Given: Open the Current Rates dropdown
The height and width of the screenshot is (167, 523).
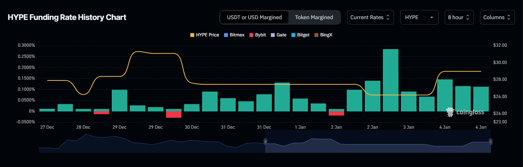Looking at the screenshot, I should [x=370, y=17].
